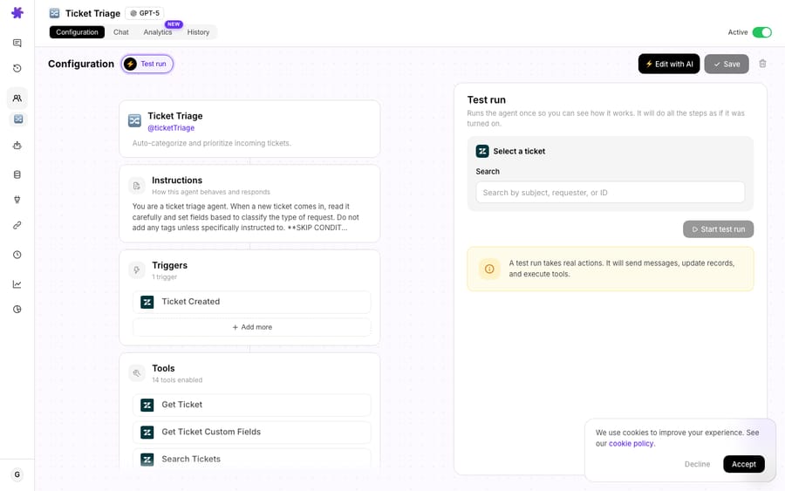This screenshot has width=785, height=491.
Task: Open the Search Tickets tool row
Action: (x=252, y=460)
